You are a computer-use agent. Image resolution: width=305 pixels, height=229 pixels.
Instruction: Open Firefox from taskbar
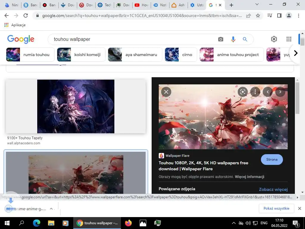128,223
